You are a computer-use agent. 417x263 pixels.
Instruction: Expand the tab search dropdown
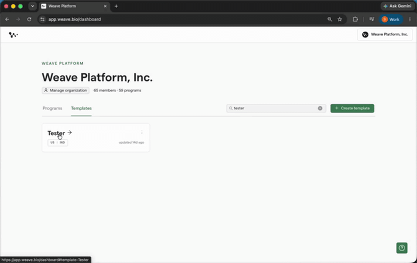pos(32,6)
